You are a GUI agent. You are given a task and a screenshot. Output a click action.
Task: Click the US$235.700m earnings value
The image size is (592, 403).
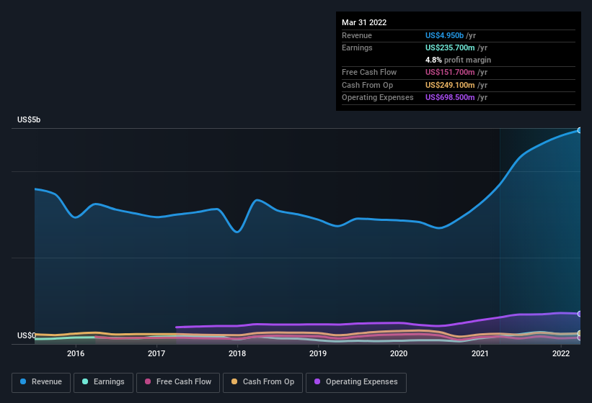click(450, 47)
